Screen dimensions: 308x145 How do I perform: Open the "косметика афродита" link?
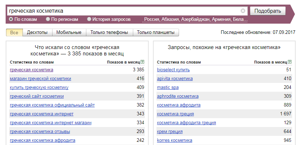179,105
